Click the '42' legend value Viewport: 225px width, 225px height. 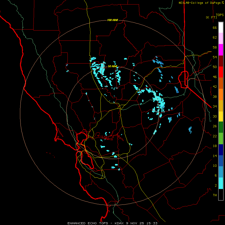(x=215, y=87)
